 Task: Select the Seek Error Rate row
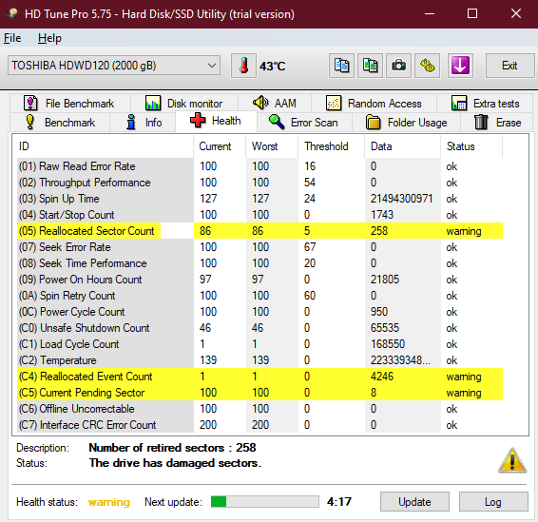[259, 247]
